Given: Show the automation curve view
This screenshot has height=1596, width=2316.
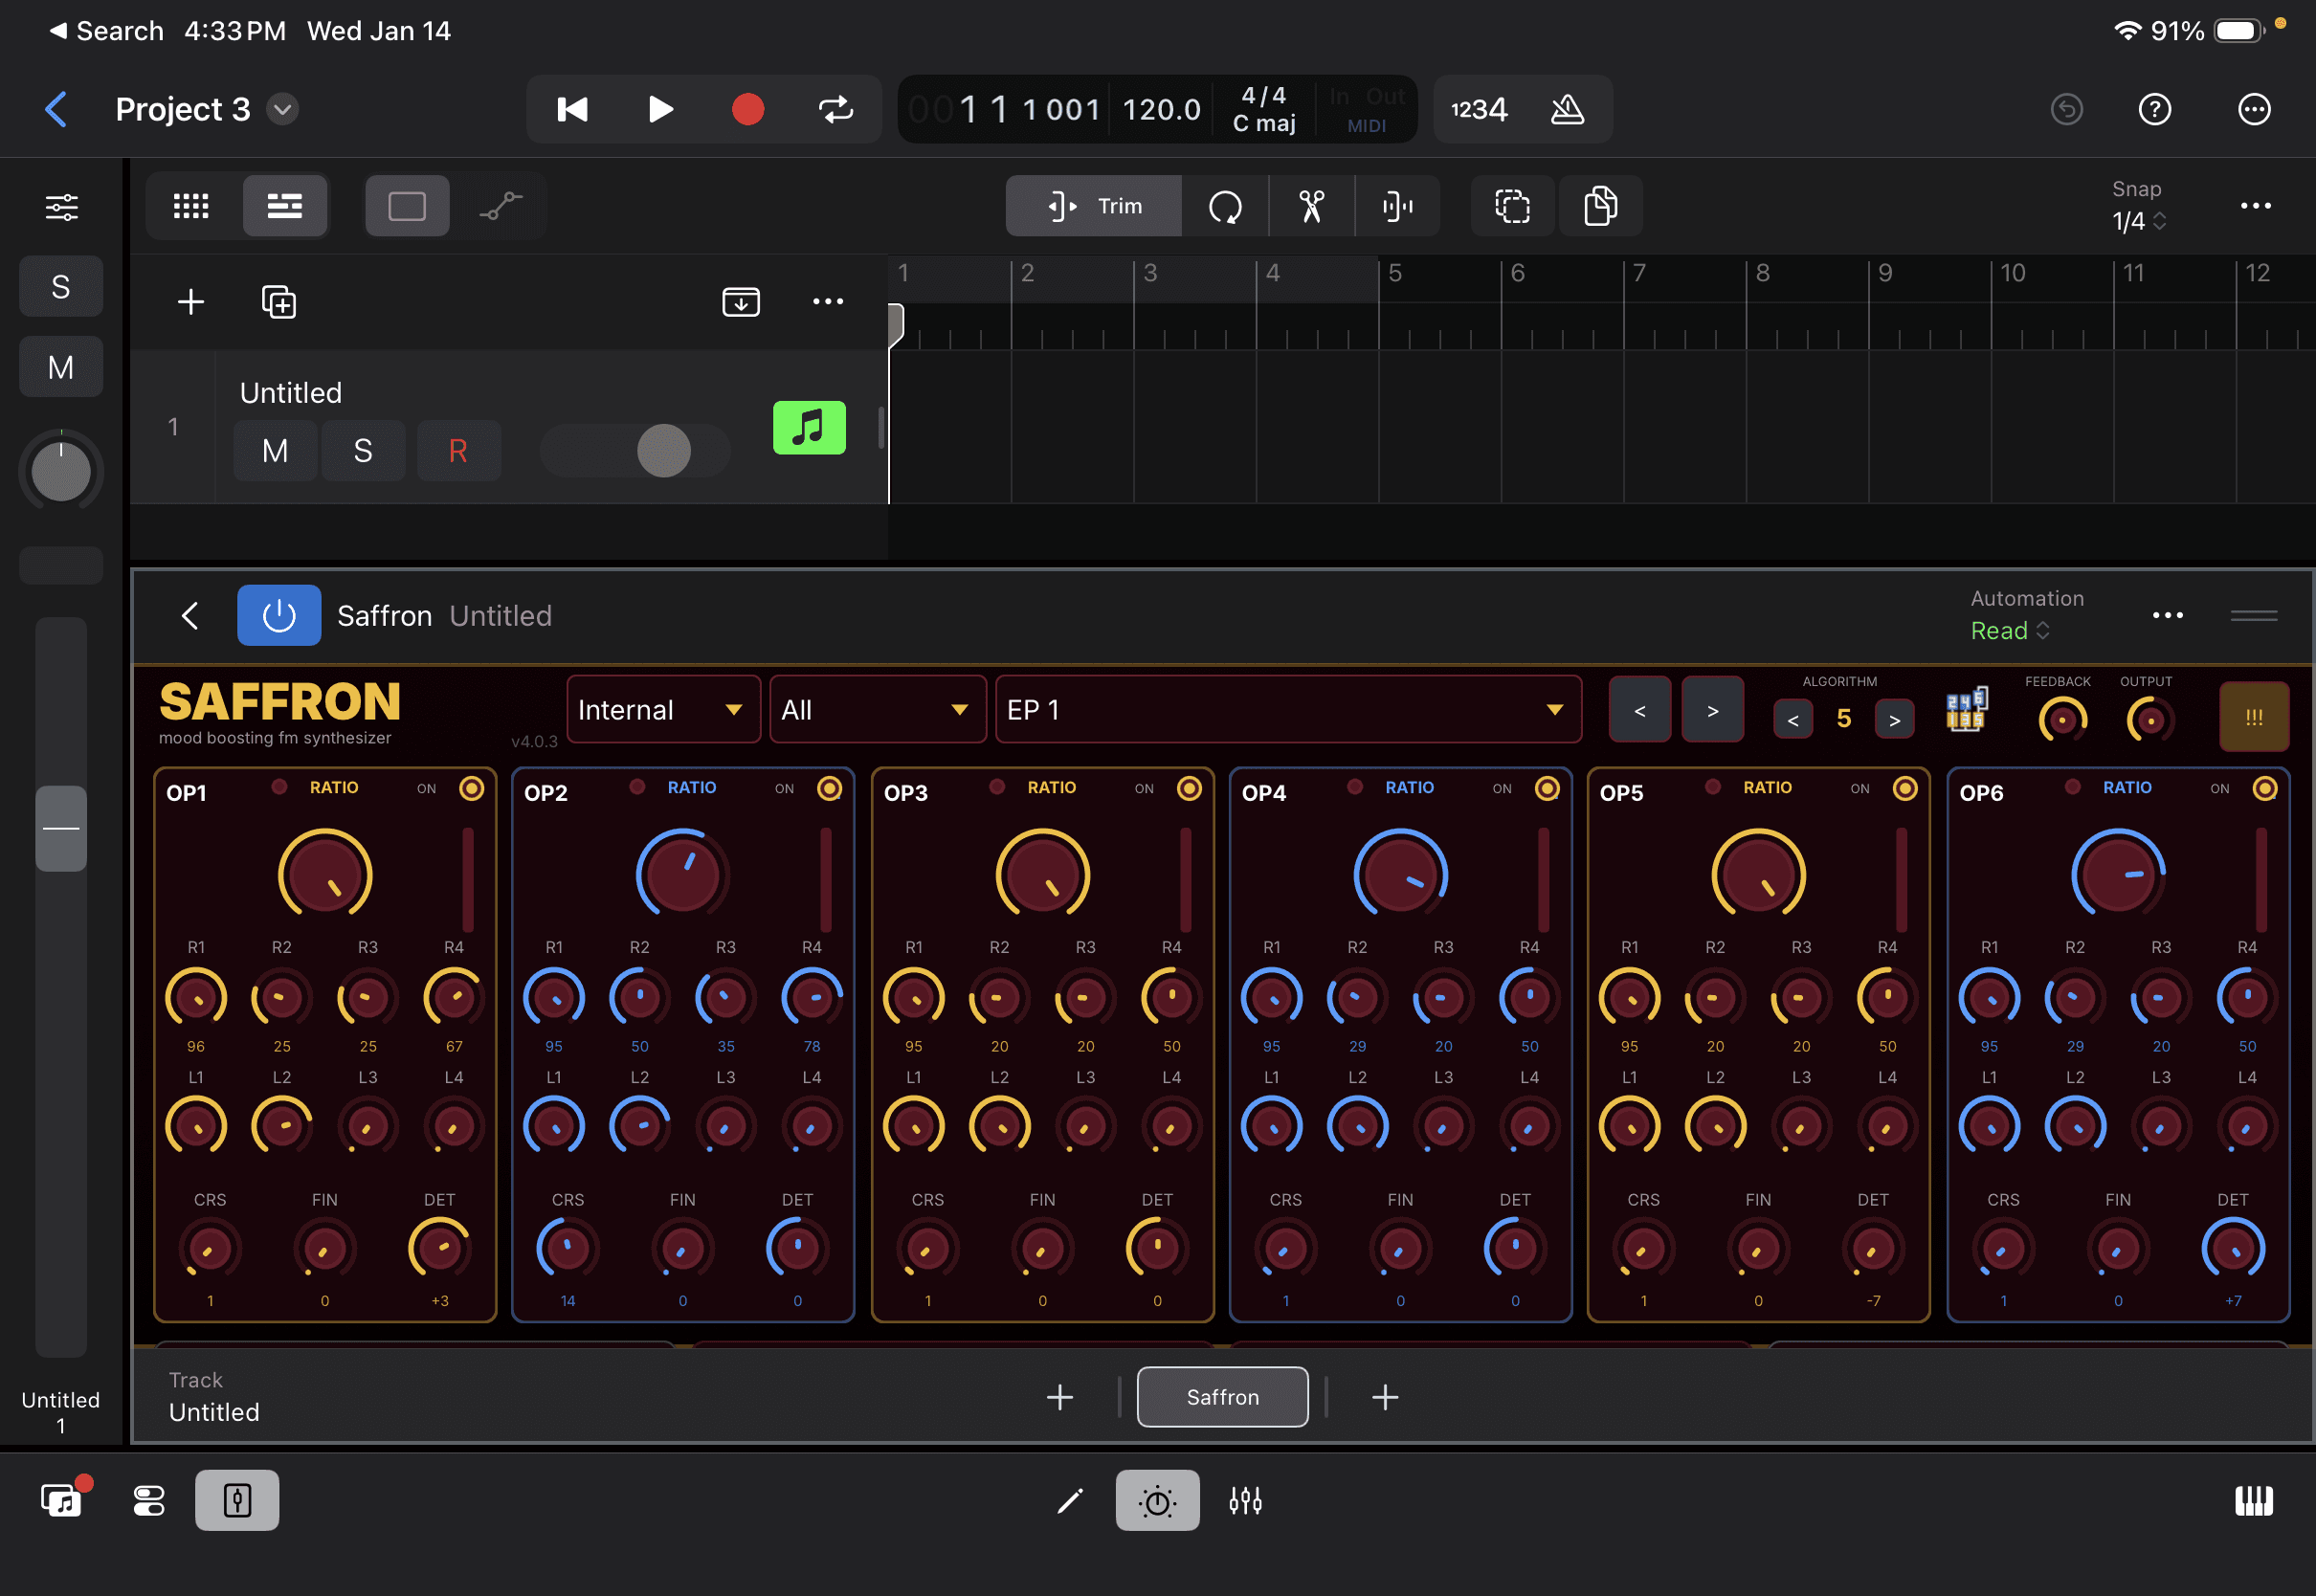Looking at the screenshot, I should [x=500, y=206].
